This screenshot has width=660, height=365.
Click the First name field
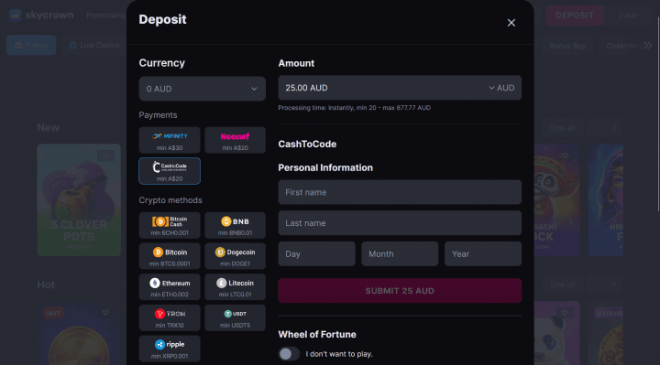[400, 192]
